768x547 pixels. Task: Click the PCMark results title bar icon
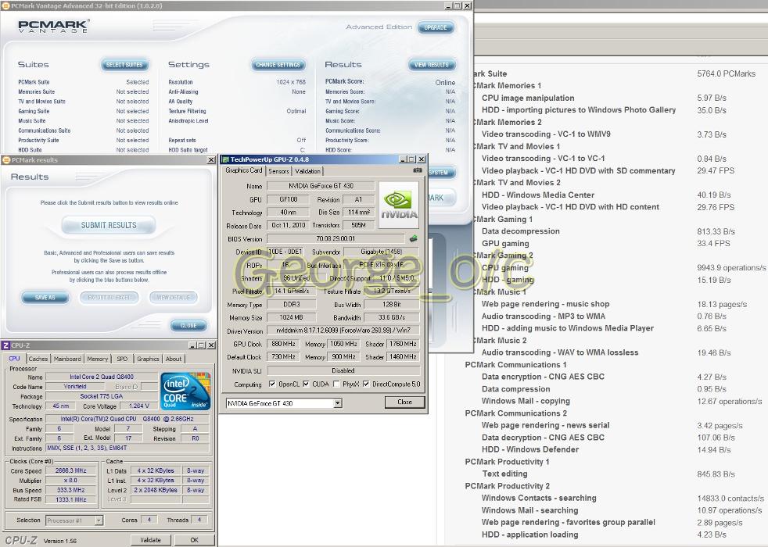pos(6,160)
